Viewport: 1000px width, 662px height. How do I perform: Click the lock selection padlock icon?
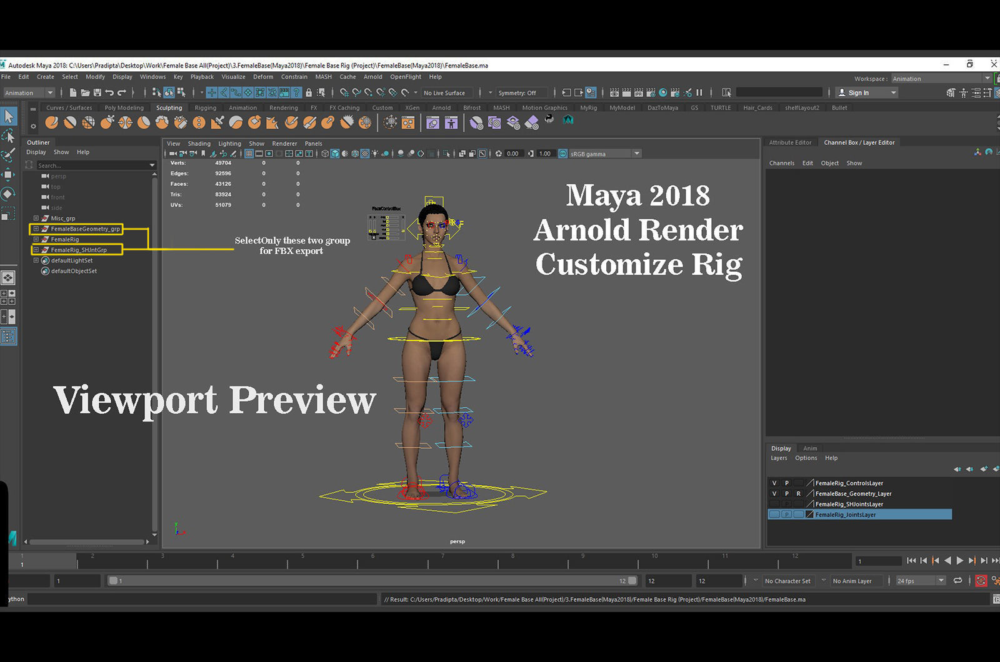(x=309, y=92)
